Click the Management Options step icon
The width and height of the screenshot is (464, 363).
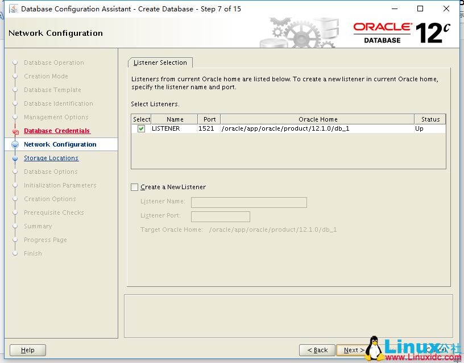[x=16, y=117]
